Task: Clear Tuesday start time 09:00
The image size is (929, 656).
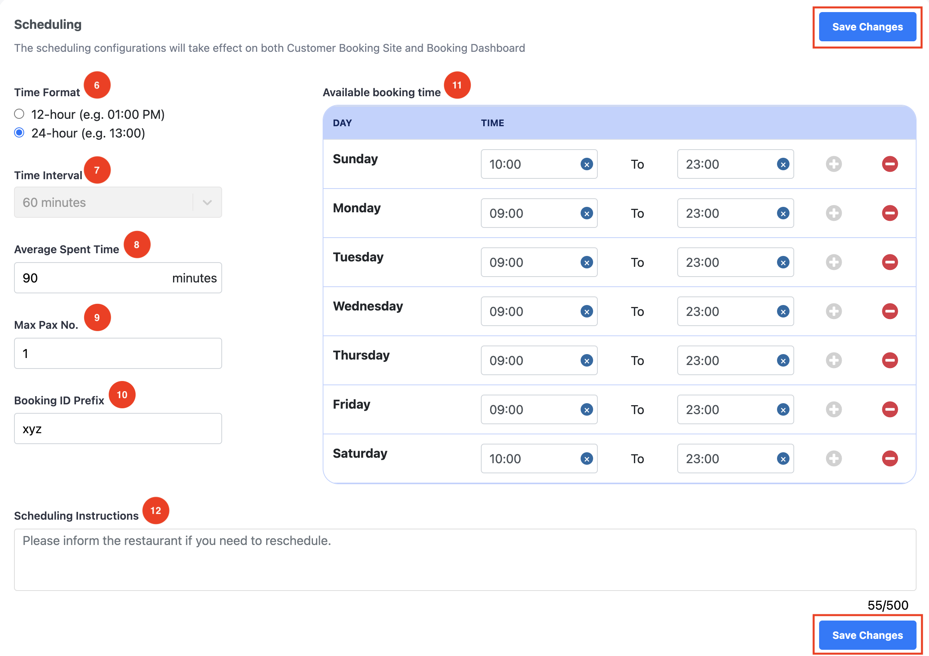Action: click(586, 263)
